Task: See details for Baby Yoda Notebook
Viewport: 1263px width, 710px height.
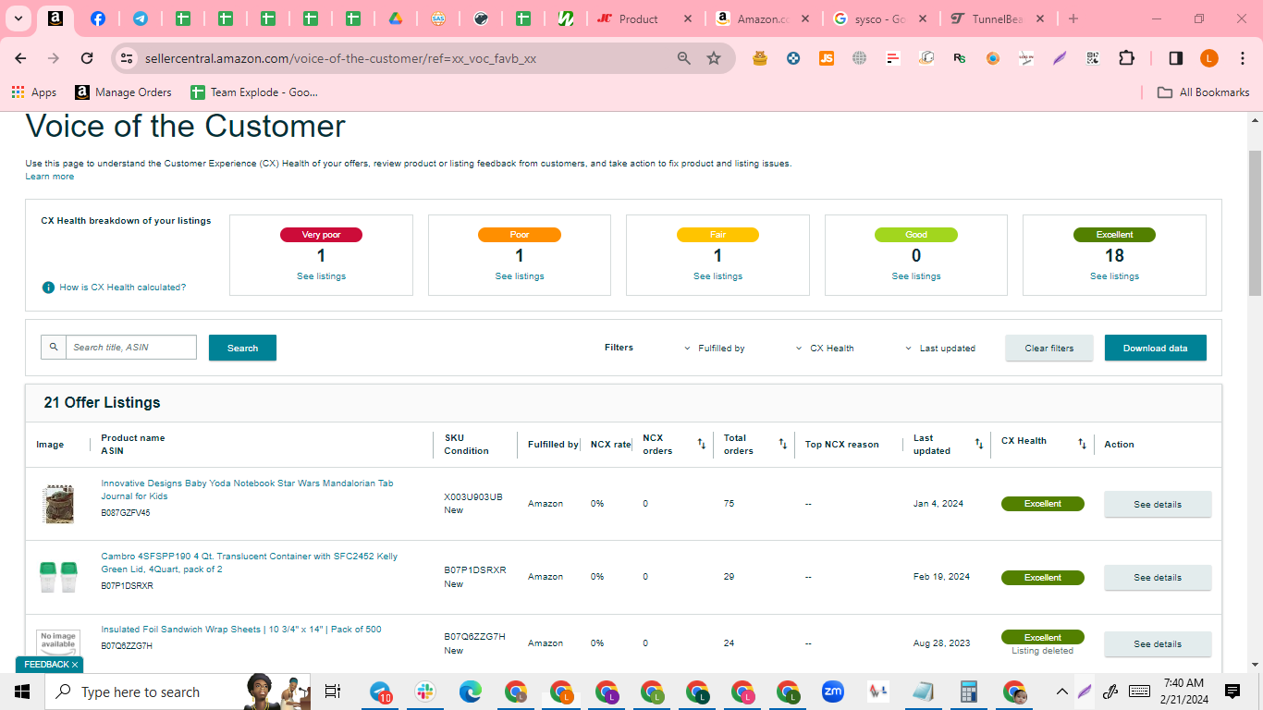Action: pos(1158,504)
